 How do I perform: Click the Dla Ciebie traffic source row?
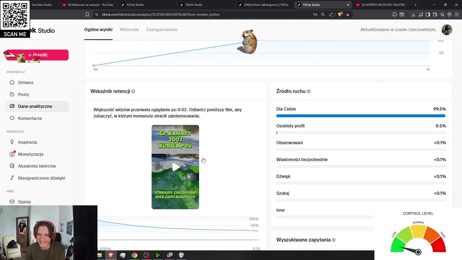361,112
